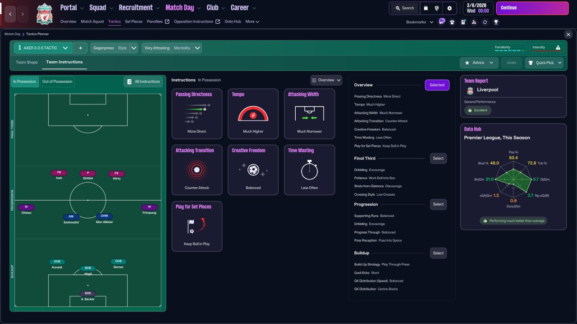The width and height of the screenshot is (577, 324).
Task: Click the 3/6/2026 date and time box
Action: pos(477,8)
